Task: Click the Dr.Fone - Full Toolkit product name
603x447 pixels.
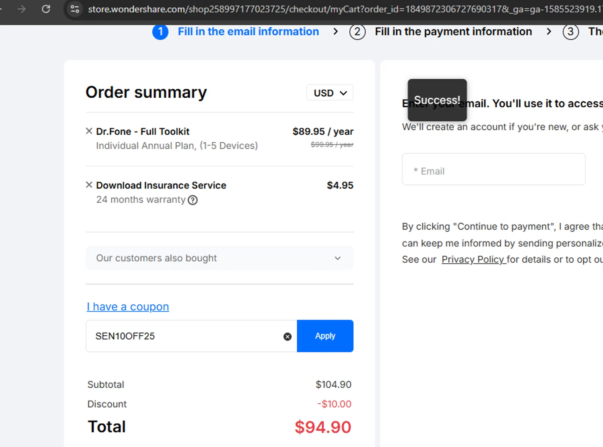Action: [143, 131]
